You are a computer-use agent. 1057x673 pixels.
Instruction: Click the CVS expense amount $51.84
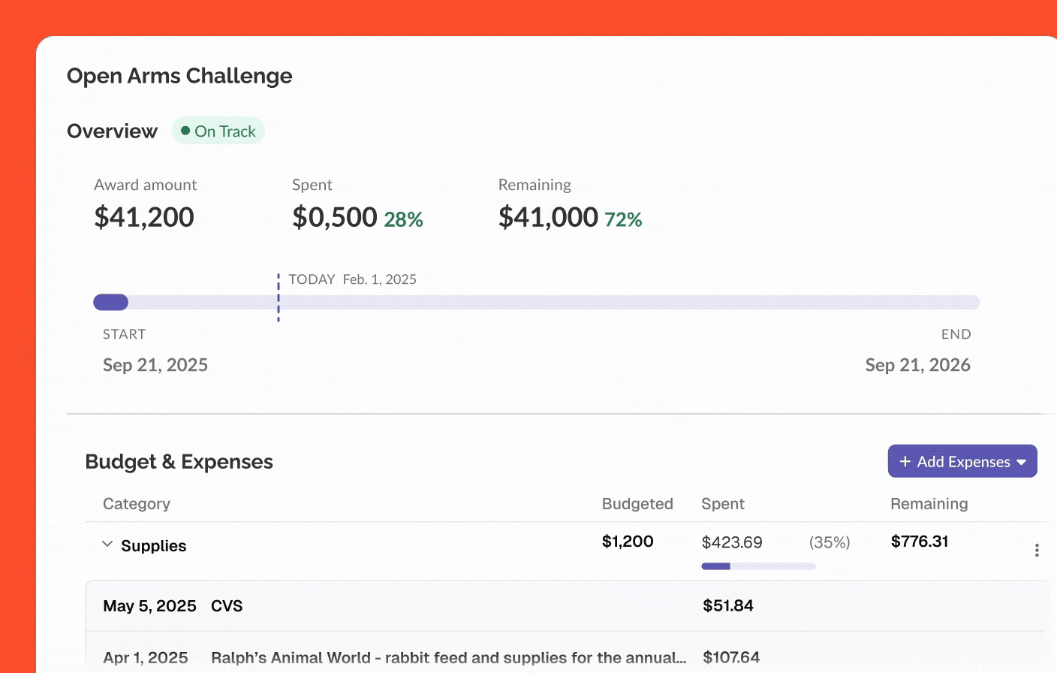(x=728, y=605)
